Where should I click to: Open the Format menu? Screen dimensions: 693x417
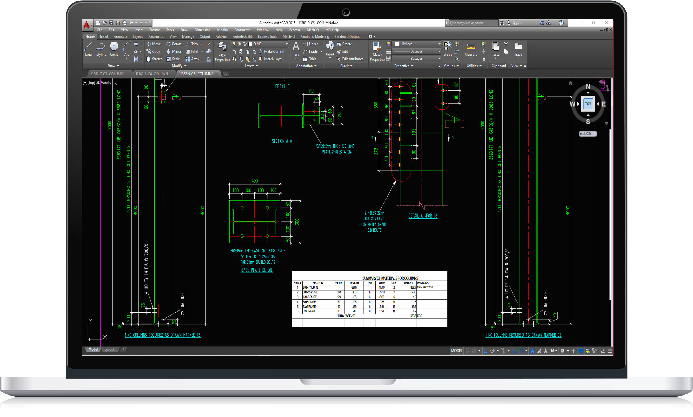click(x=154, y=30)
